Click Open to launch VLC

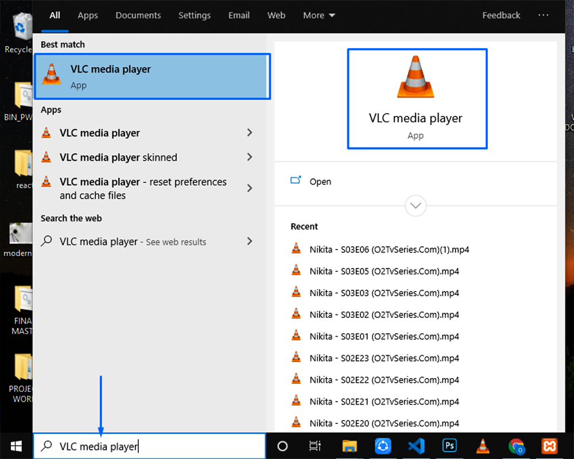320,181
